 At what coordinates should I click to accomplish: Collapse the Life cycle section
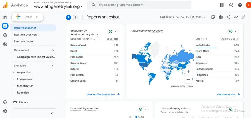coord(53,66)
